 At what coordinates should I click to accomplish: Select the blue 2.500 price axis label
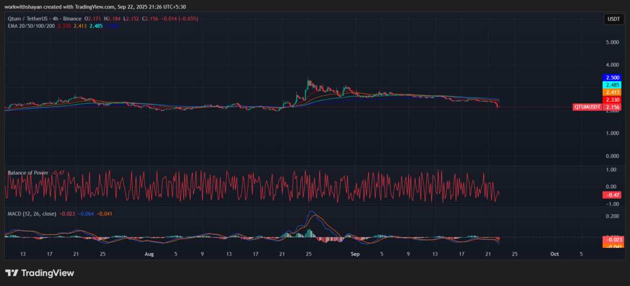click(613, 77)
